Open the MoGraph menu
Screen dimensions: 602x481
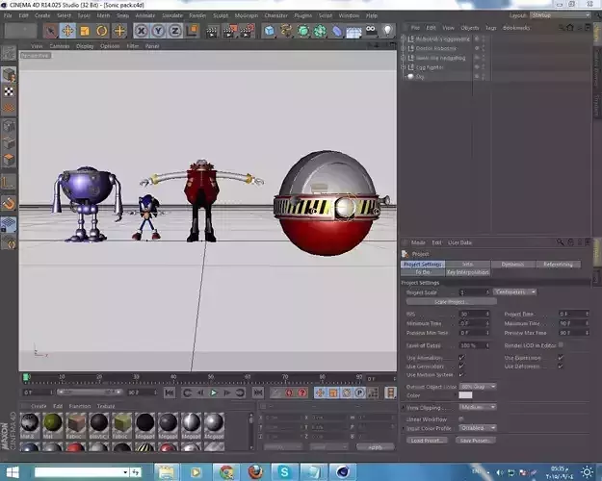coord(247,15)
